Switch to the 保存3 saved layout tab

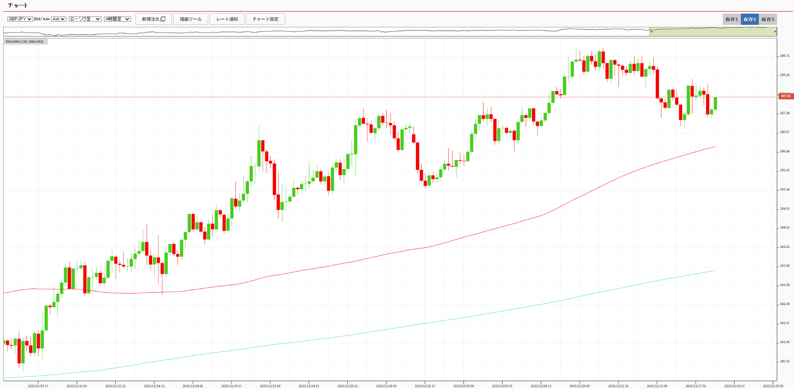pyautogui.click(x=768, y=19)
